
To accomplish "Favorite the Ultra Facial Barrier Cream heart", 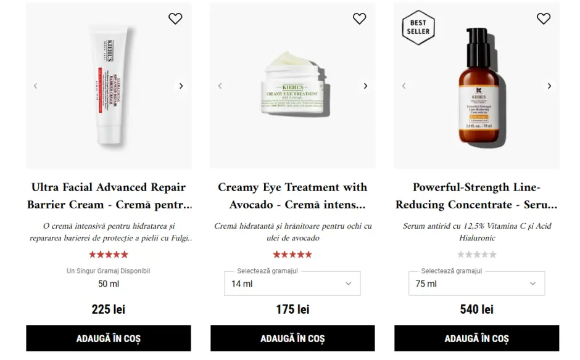I will click(175, 19).
